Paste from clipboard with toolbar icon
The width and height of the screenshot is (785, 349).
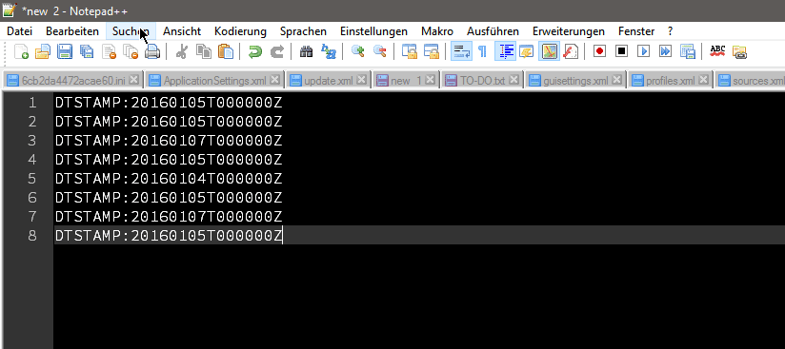(x=225, y=51)
